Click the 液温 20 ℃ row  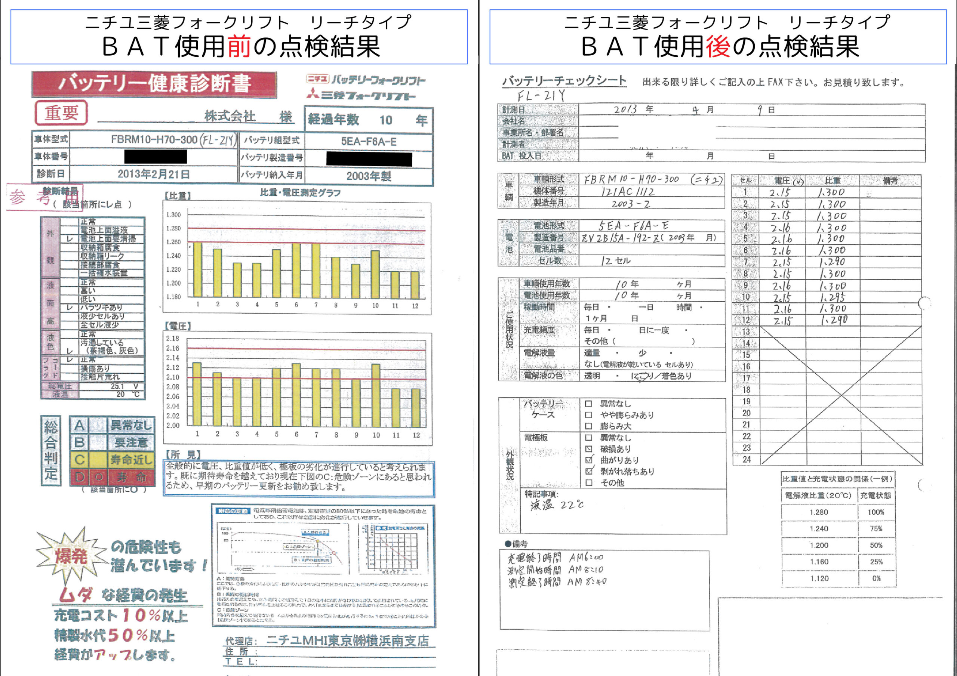pyautogui.click(x=93, y=394)
